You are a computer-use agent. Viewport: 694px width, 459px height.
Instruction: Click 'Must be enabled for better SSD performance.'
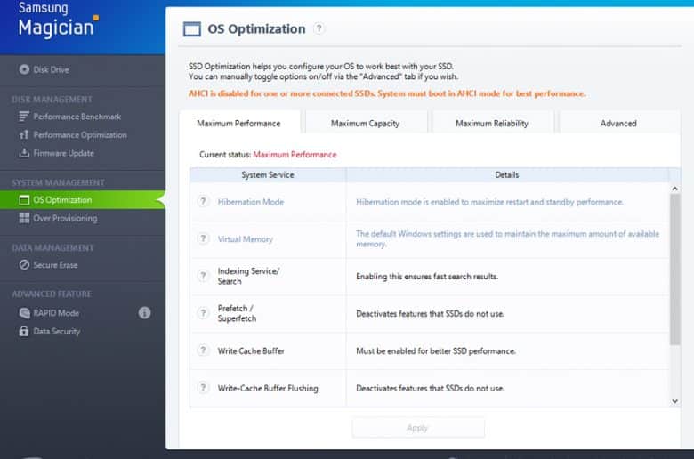pyautogui.click(x=436, y=351)
